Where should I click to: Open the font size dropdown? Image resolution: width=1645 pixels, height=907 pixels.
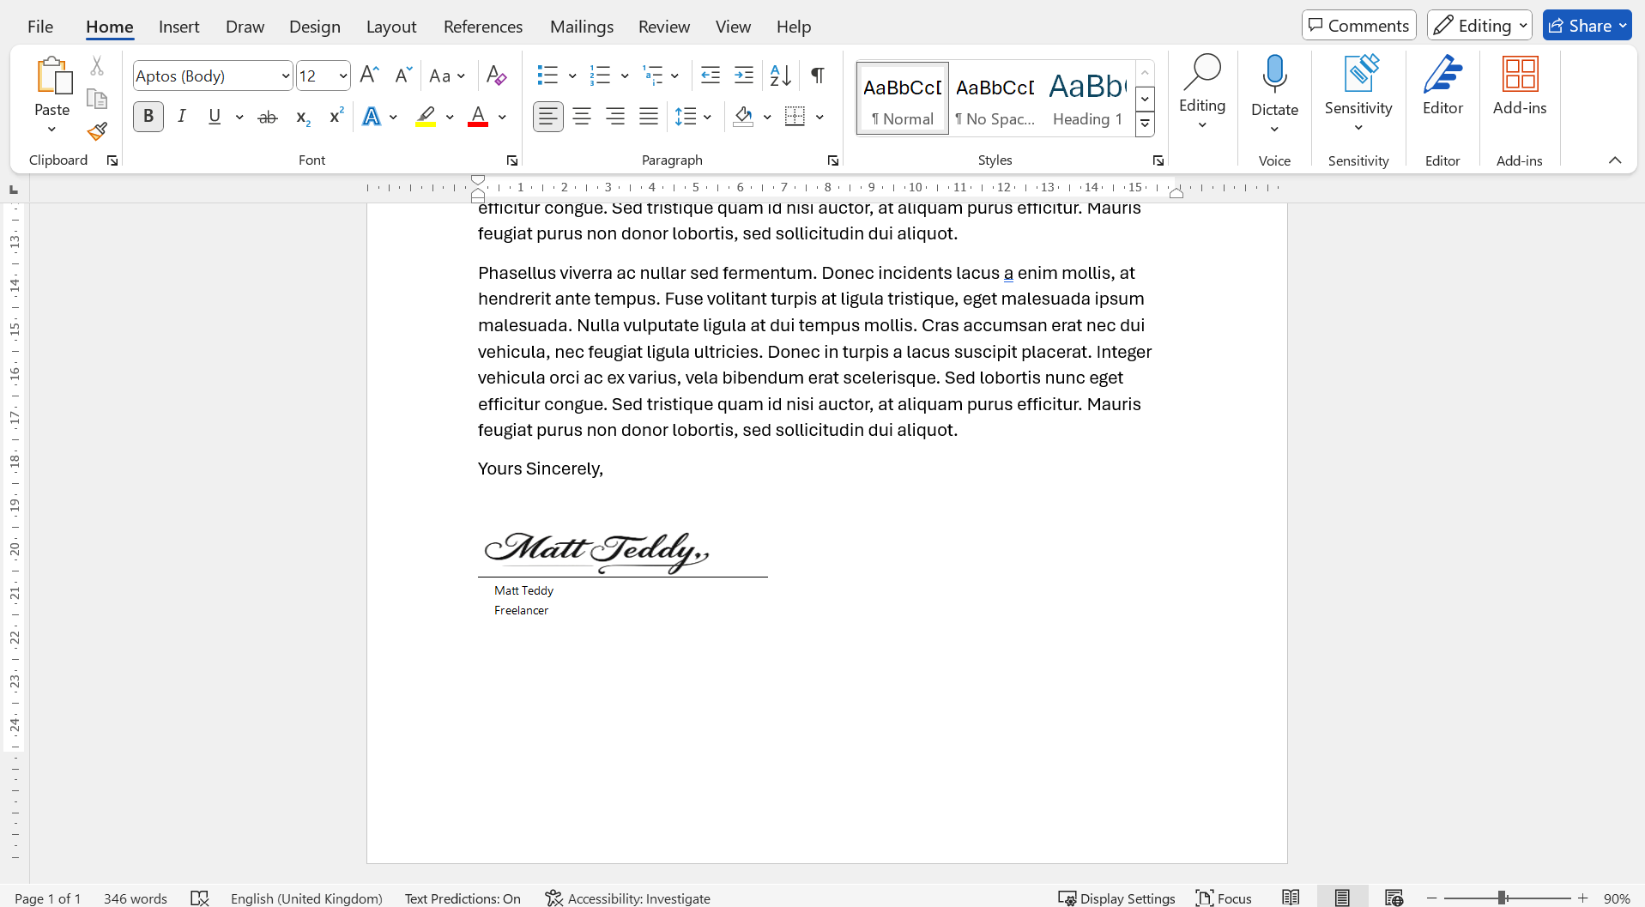coord(342,76)
